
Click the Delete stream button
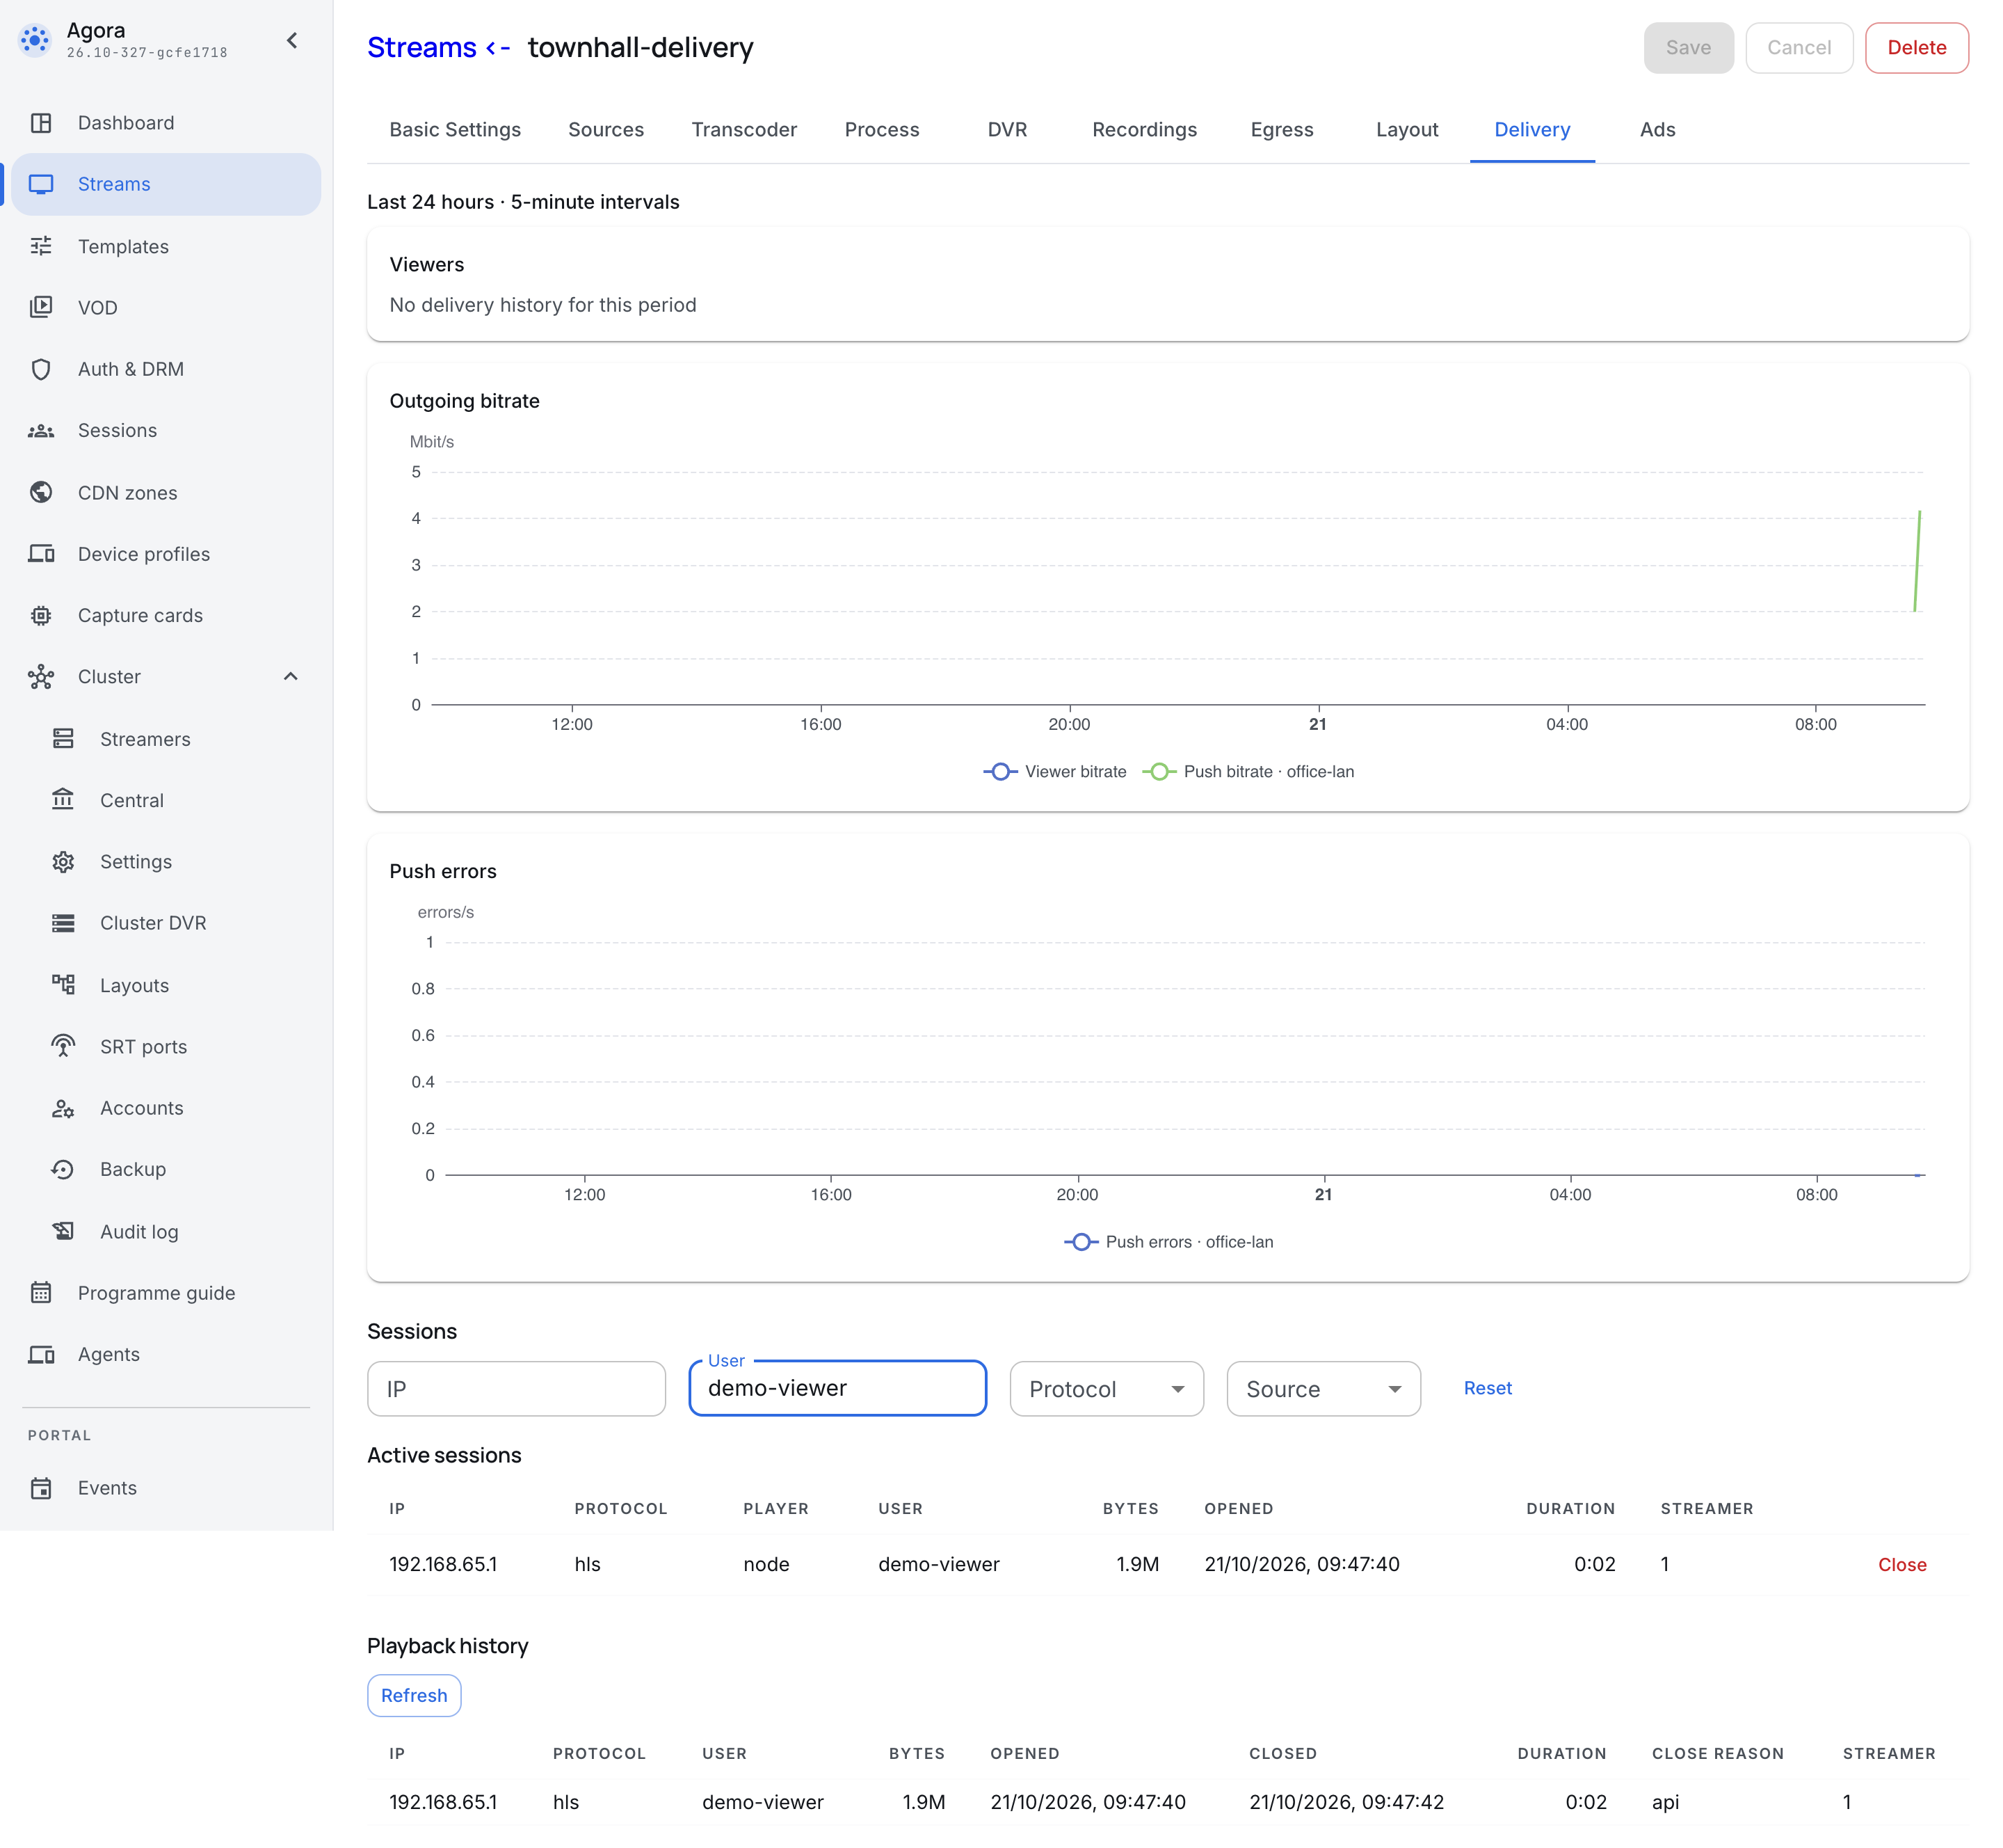coord(1916,48)
